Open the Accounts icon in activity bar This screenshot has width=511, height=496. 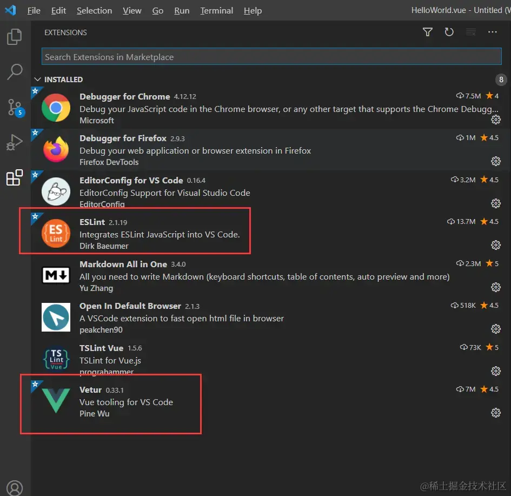tap(15, 488)
